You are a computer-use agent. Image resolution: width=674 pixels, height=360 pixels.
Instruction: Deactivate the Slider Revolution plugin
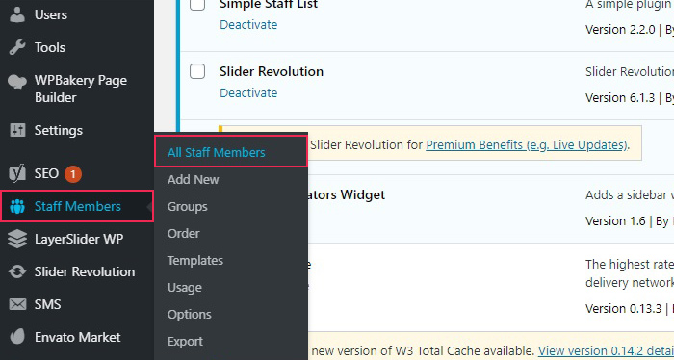248,93
